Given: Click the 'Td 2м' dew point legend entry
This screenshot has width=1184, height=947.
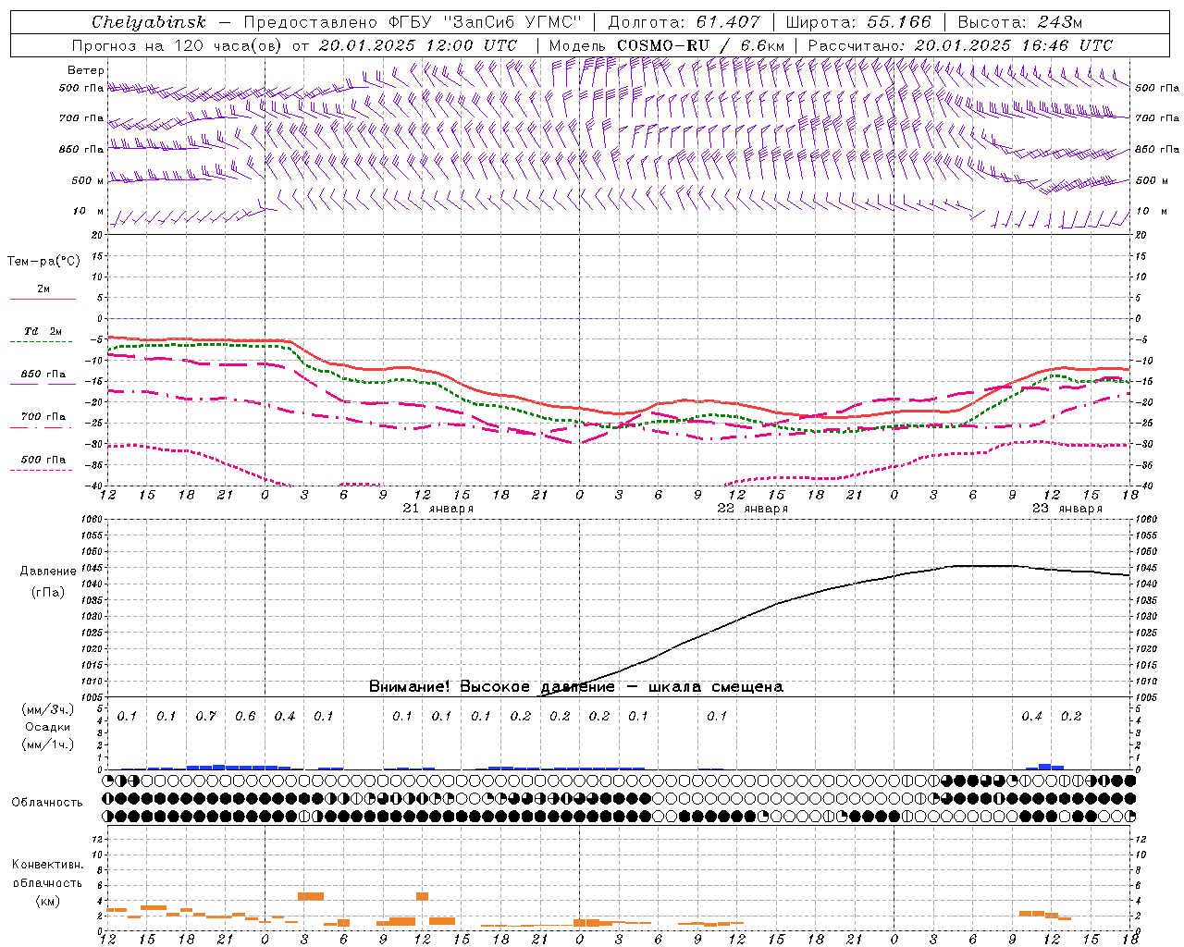Looking at the screenshot, I should pyautogui.click(x=43, y=331).
